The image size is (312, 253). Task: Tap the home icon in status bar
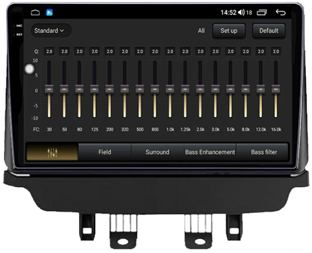35,12
